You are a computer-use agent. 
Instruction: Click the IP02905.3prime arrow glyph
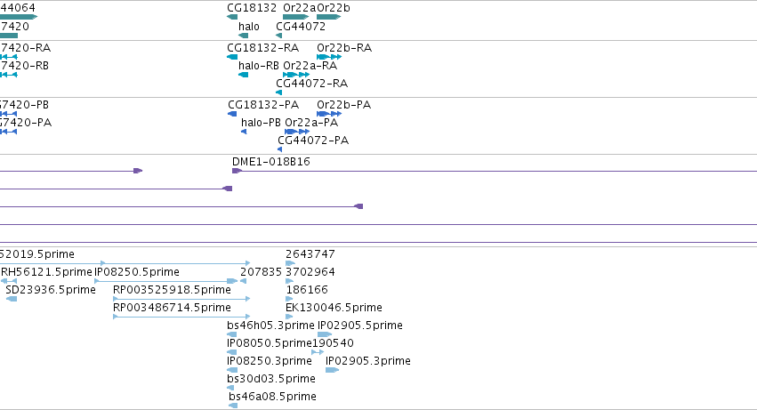[332, 370]
